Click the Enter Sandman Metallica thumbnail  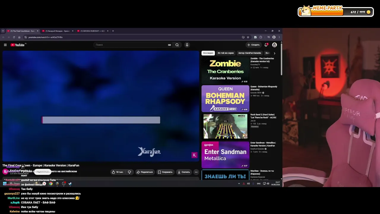[225, 155]
